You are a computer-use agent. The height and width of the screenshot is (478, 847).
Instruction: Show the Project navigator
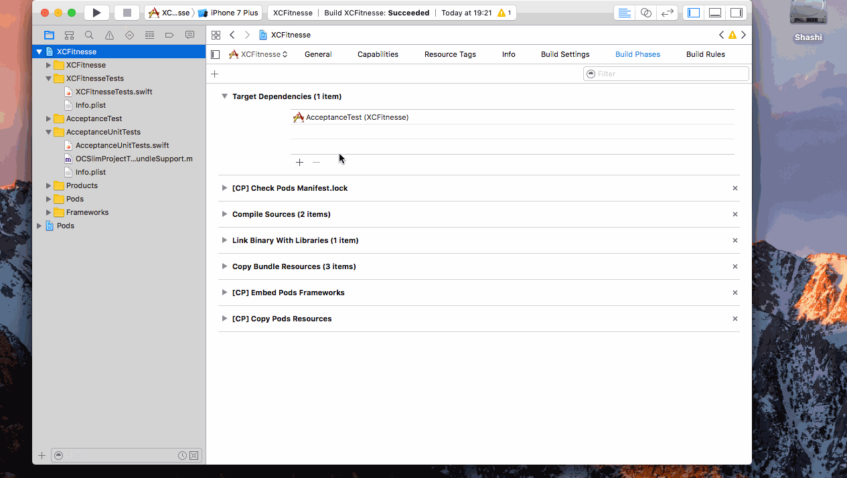point(49,35)
